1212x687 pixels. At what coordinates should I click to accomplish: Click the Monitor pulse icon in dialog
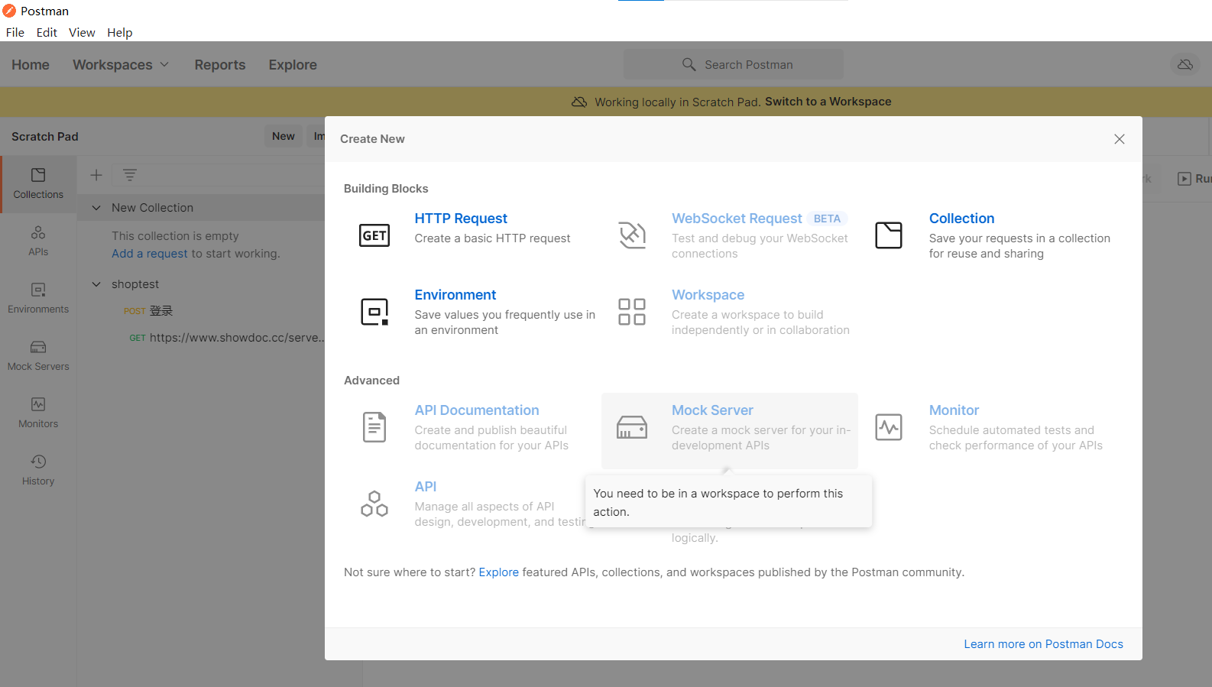point(889,427)
